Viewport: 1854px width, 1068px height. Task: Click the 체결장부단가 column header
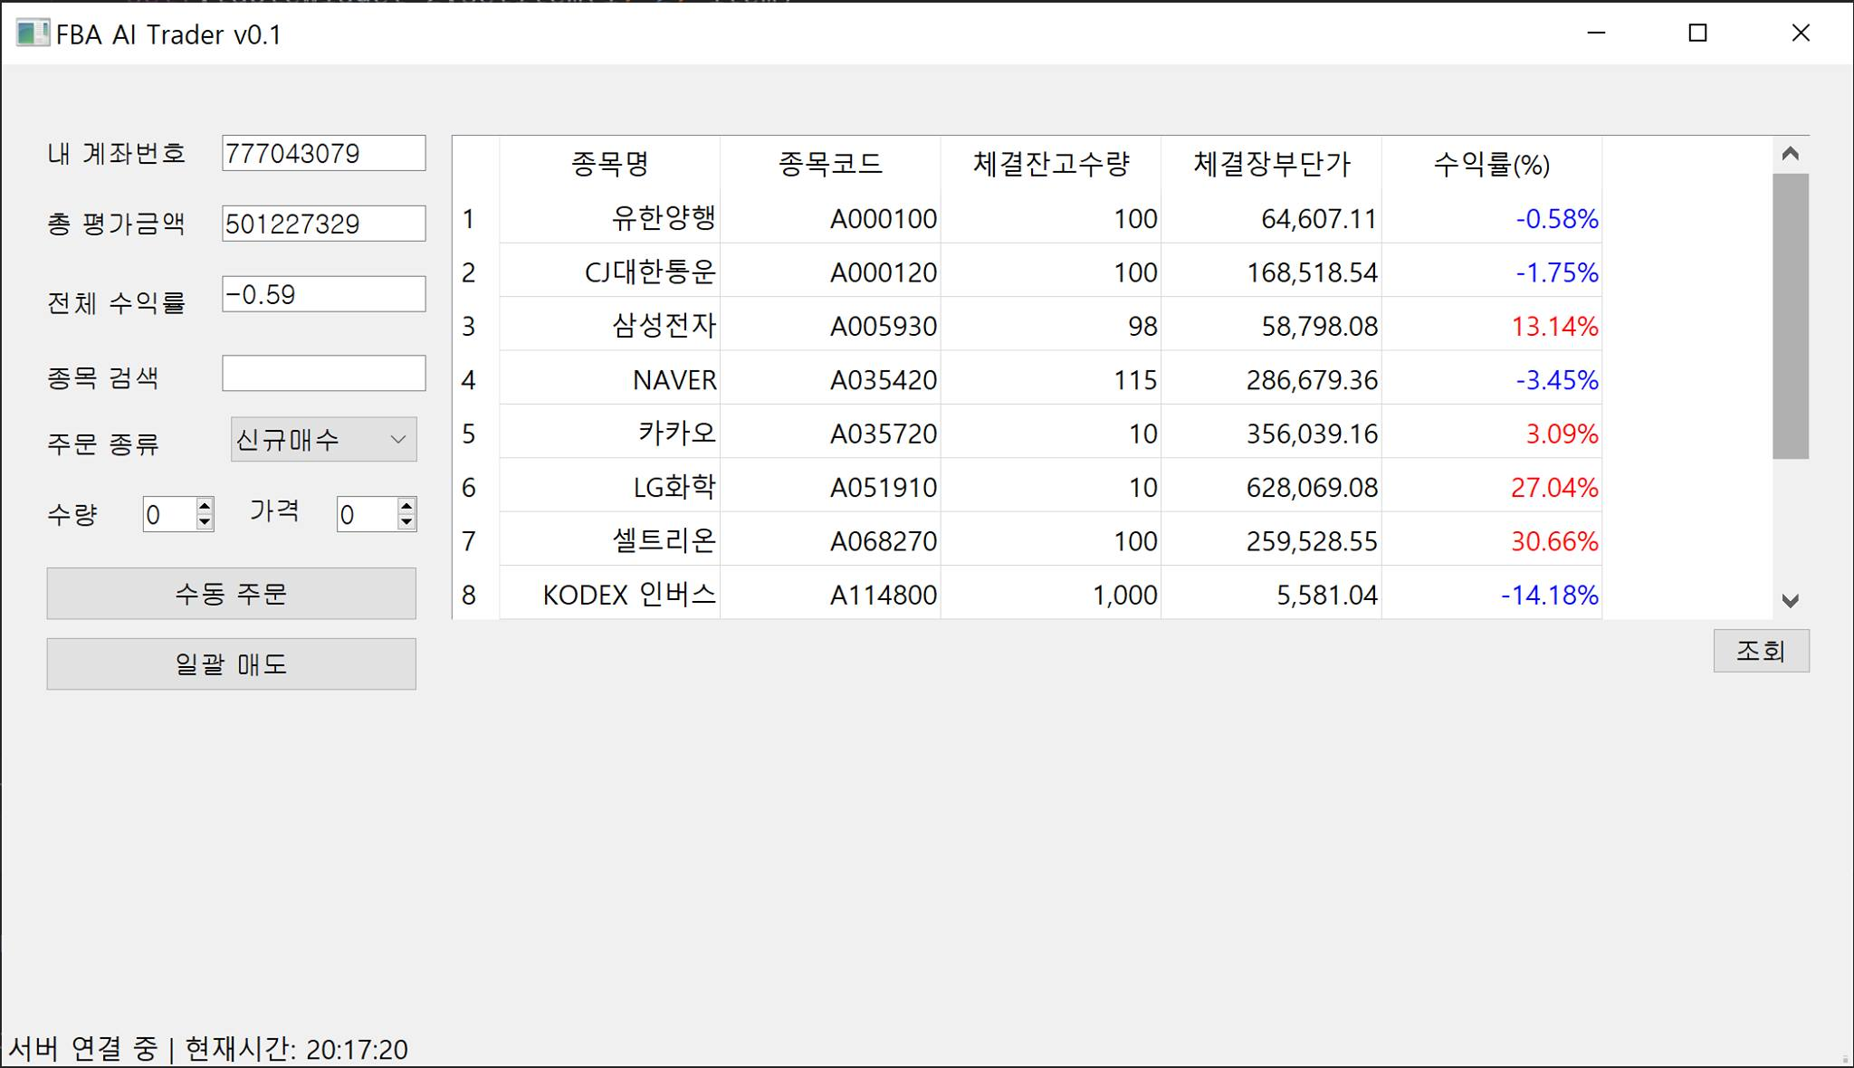pyautogui.click(x=1271, y=164)
